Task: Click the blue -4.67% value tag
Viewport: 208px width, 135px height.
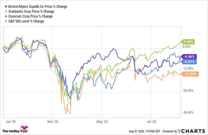Action: [x=189, y=62]
